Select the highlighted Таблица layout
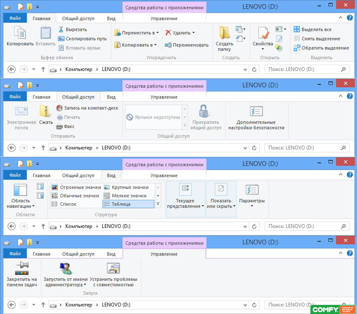Viewport: 357px width, 314px height. 128,204
